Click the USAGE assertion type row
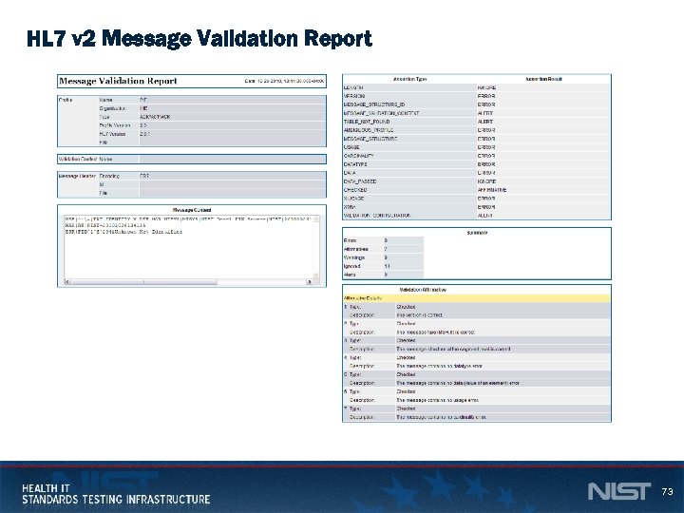Image resolution: width=684 pixels, height=513 pixels. [477, 147]
